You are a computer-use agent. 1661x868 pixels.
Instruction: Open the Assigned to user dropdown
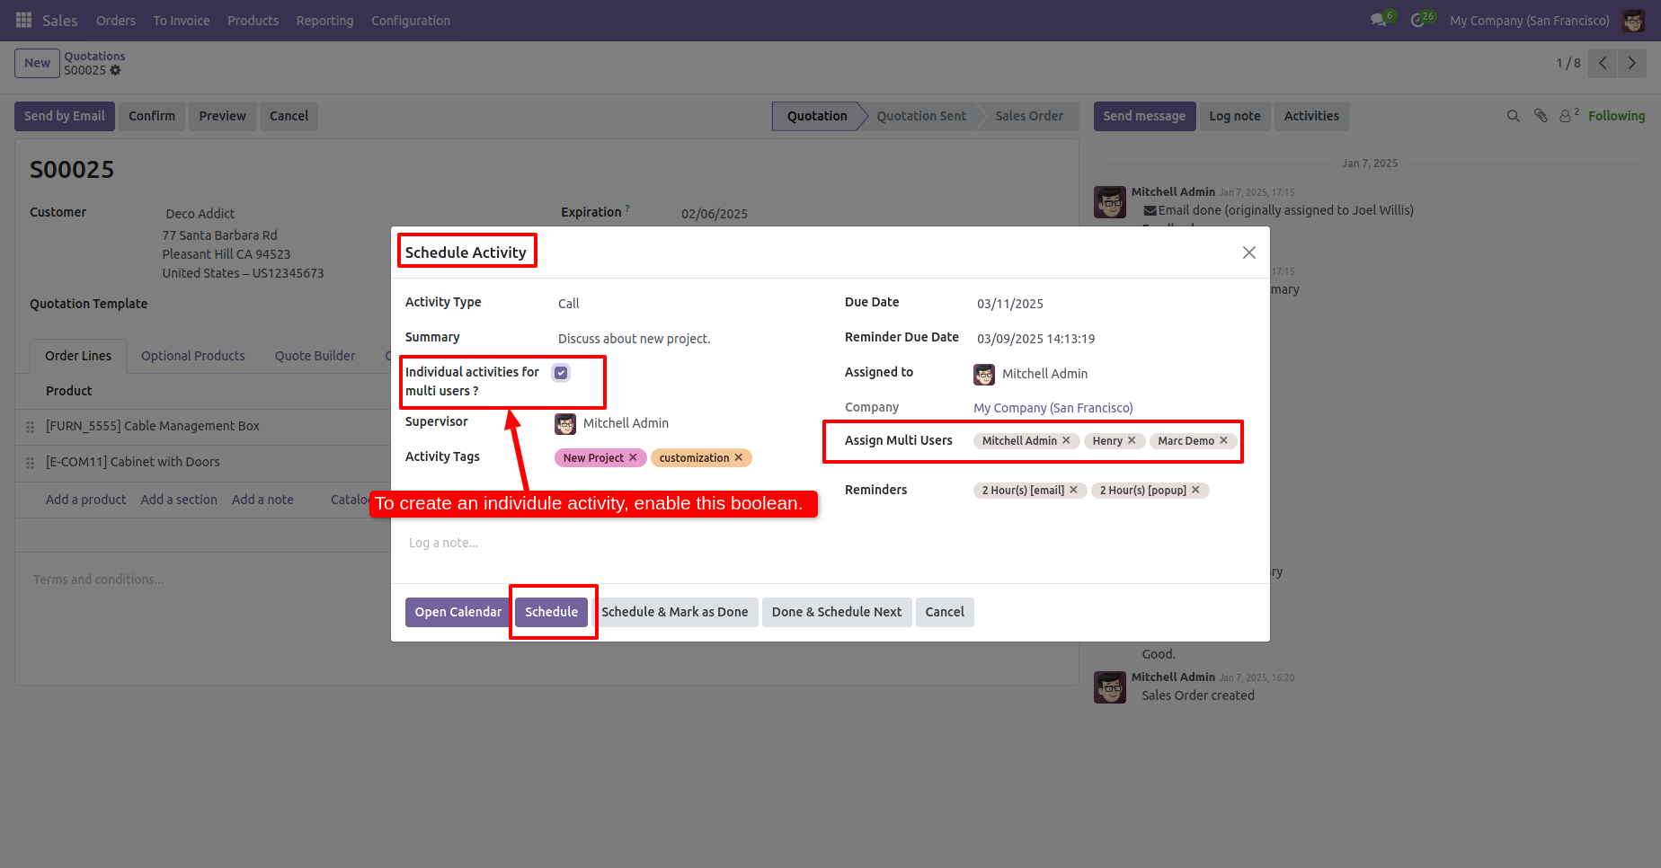[1113, 374]
